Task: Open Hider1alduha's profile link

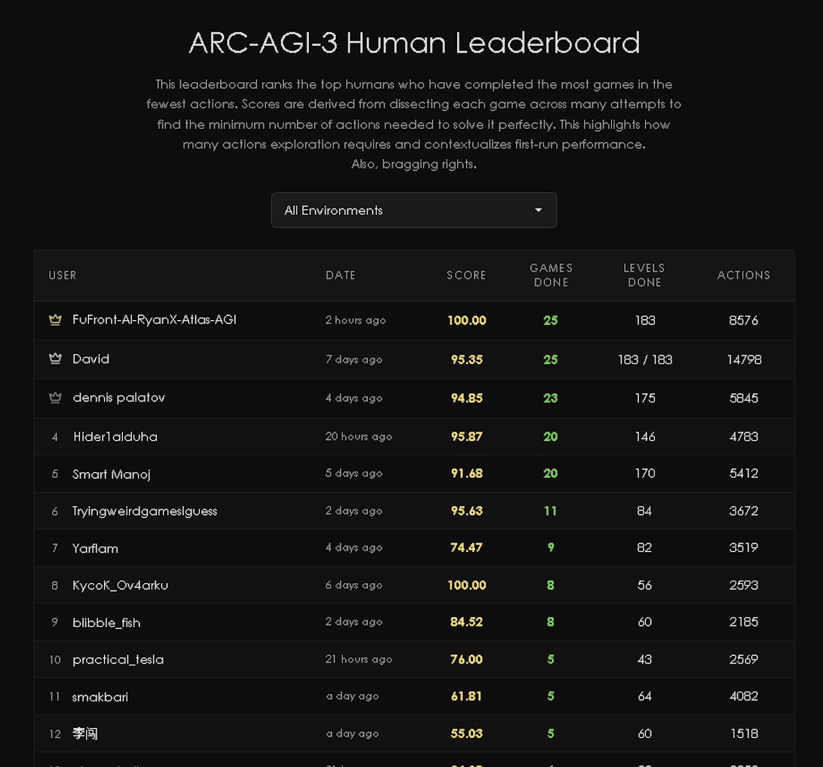Action: tap(115, 437)
